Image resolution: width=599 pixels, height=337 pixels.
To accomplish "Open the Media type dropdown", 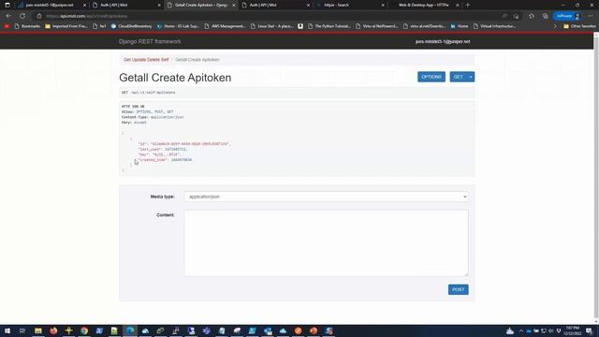I will point(327,197).
